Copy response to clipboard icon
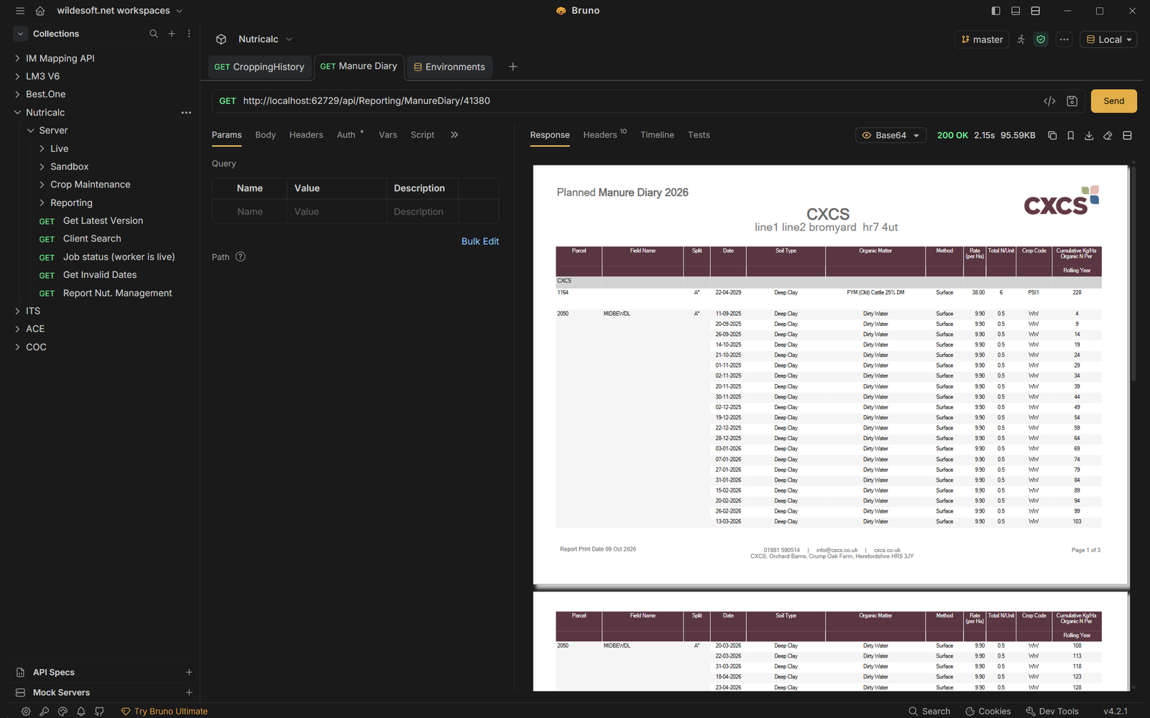1150x718 pixels. pyautogui.click(x=1052, y=135)
